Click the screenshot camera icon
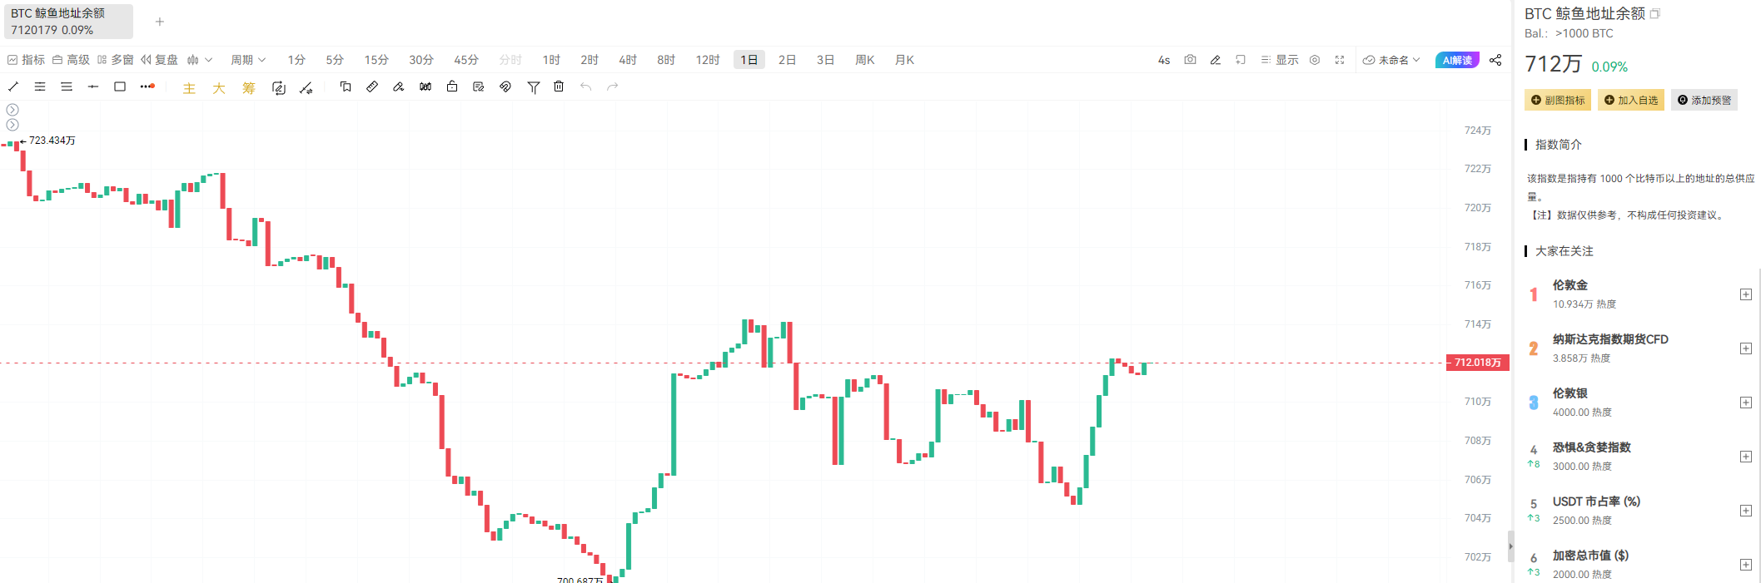 click(1190, 60)
